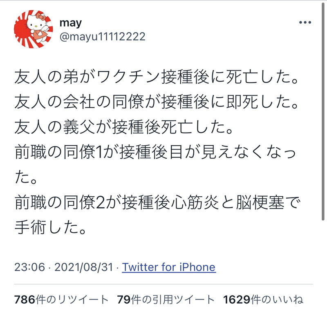Open the three-dot more options menu
The height and width of the screenshot is (311, 327).
(x=305, y=22)
